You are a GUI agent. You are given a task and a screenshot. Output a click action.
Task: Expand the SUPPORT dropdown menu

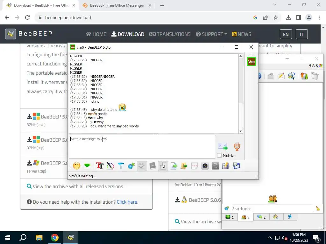coord(211,34)
